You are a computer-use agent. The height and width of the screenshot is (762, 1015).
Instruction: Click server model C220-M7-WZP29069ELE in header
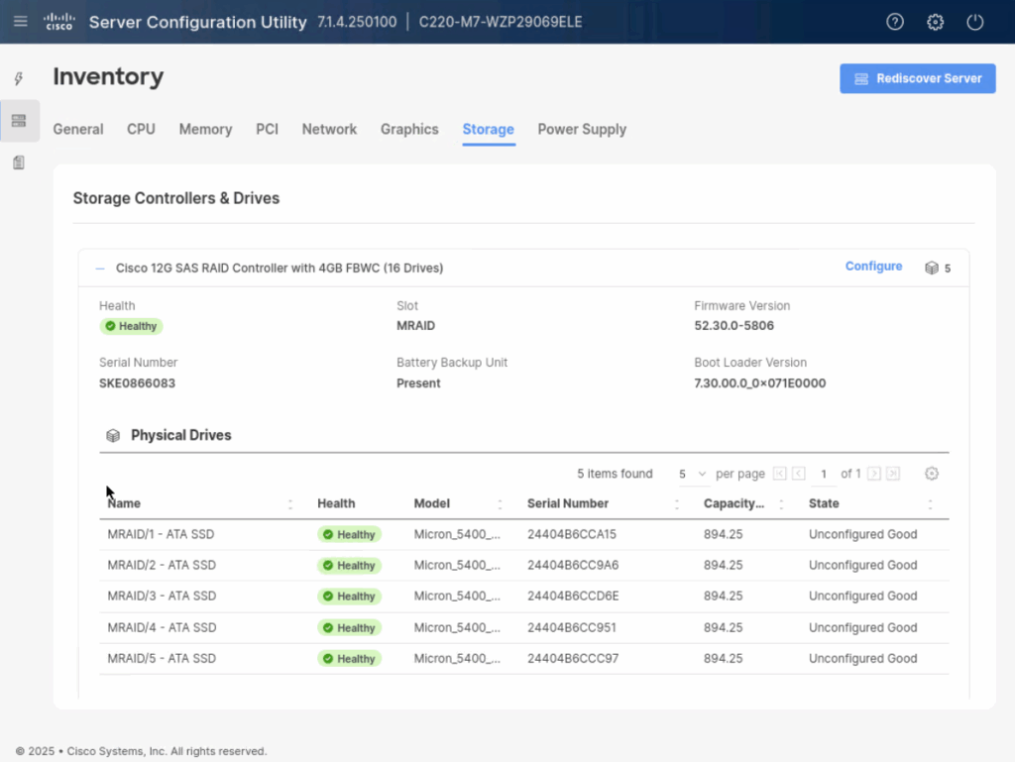pos(501,22)
